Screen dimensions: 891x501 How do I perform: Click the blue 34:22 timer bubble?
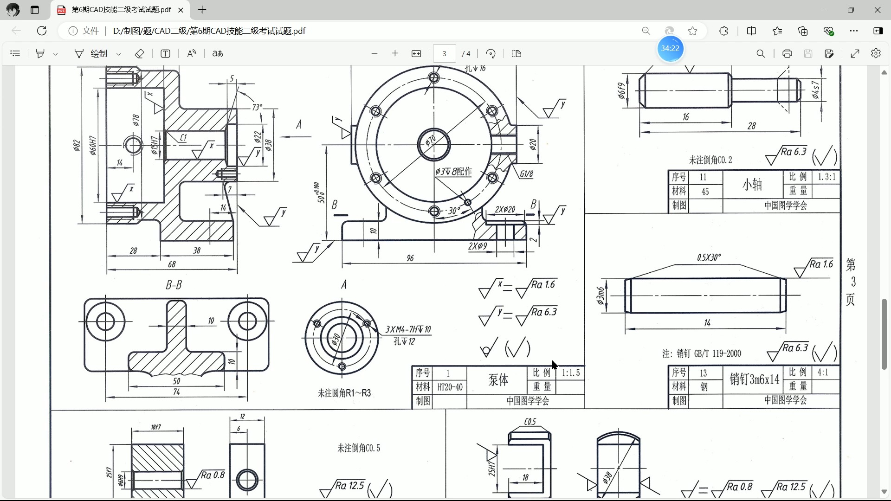coord(670,48)
